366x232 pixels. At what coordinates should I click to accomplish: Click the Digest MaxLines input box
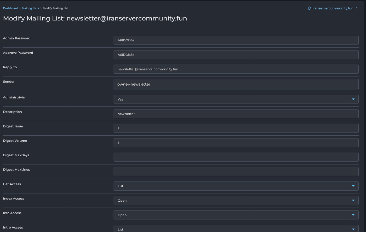(235, 171)
